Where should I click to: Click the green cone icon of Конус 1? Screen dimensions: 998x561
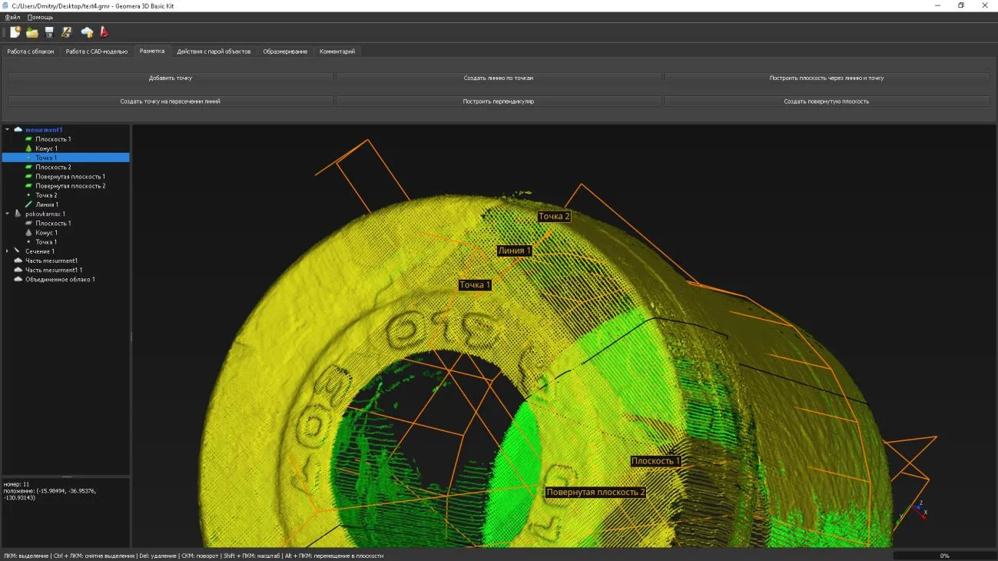click(x=29, y=148)
